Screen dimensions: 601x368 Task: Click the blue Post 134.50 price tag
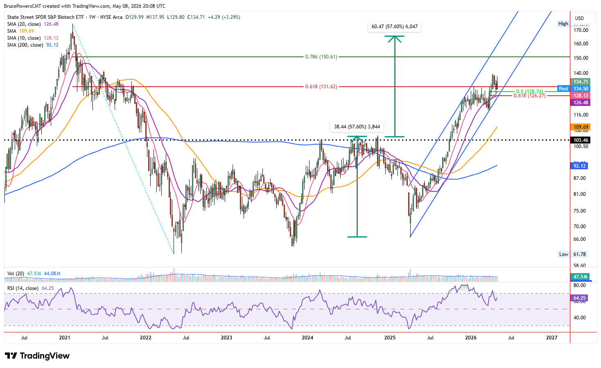pos(574,89)
